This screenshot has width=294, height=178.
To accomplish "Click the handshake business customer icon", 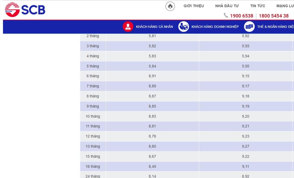I will click(183, 27).
